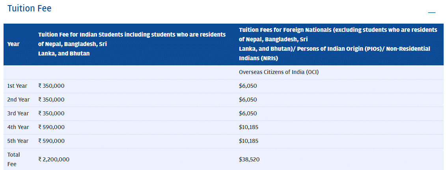Screen dimensions: 446x170
Task: Select the Foreign Nationals tuition fees column header
Action: point(338,44)
